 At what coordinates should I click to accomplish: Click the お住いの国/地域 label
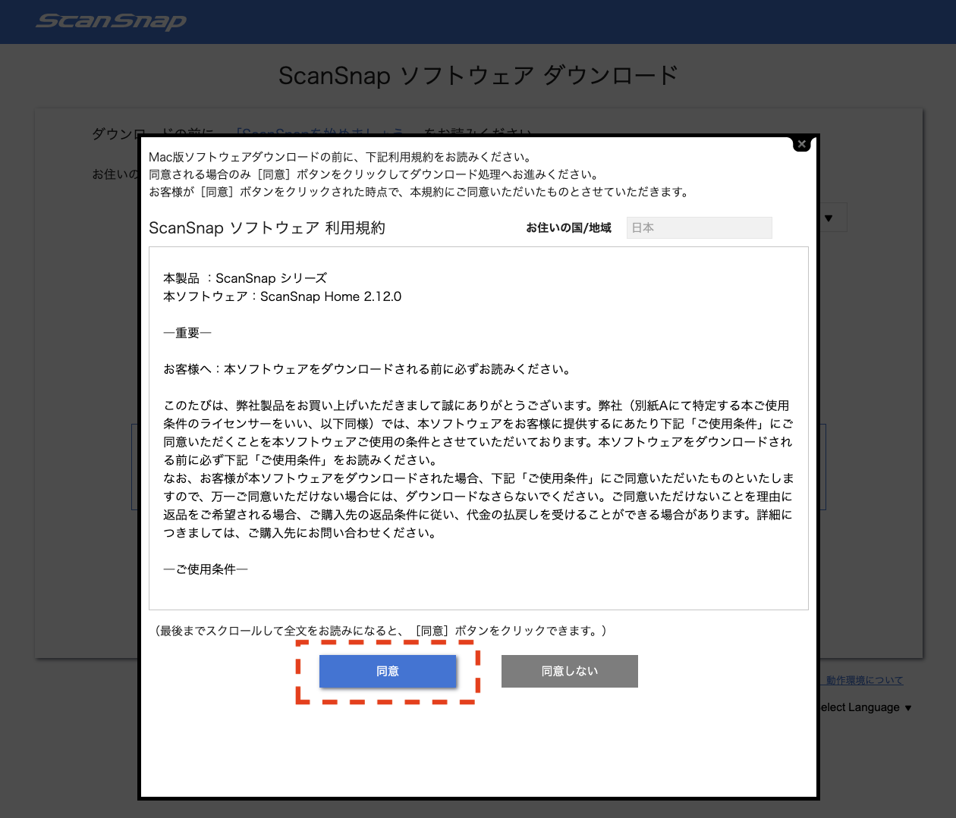pos(568,227)
